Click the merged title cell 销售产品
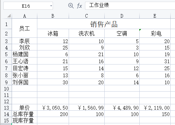The image size is (175, 125). click(x=104, y=24)
